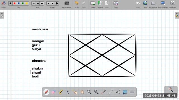Click Show Desktop
Image resolution: width=179 pixels, height=100 pixels.
[163, 4]
